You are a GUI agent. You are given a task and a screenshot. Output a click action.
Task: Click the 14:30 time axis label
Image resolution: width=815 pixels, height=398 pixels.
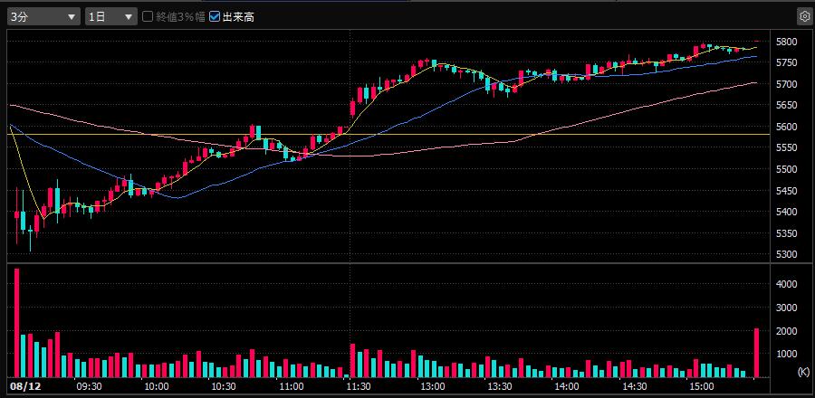(634, 386)
